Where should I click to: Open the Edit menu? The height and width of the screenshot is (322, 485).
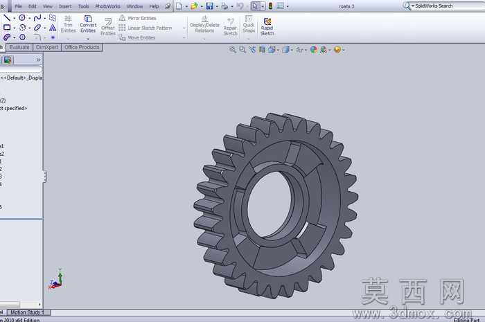(33, 6)
